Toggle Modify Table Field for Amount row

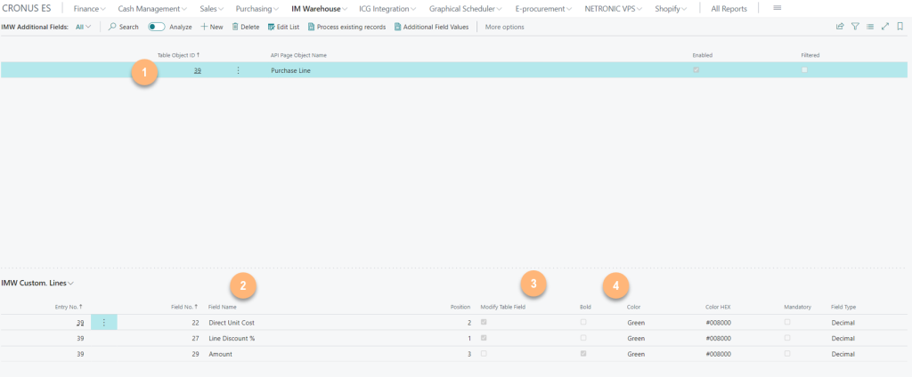pyautogui.click(x=484, y=353)
